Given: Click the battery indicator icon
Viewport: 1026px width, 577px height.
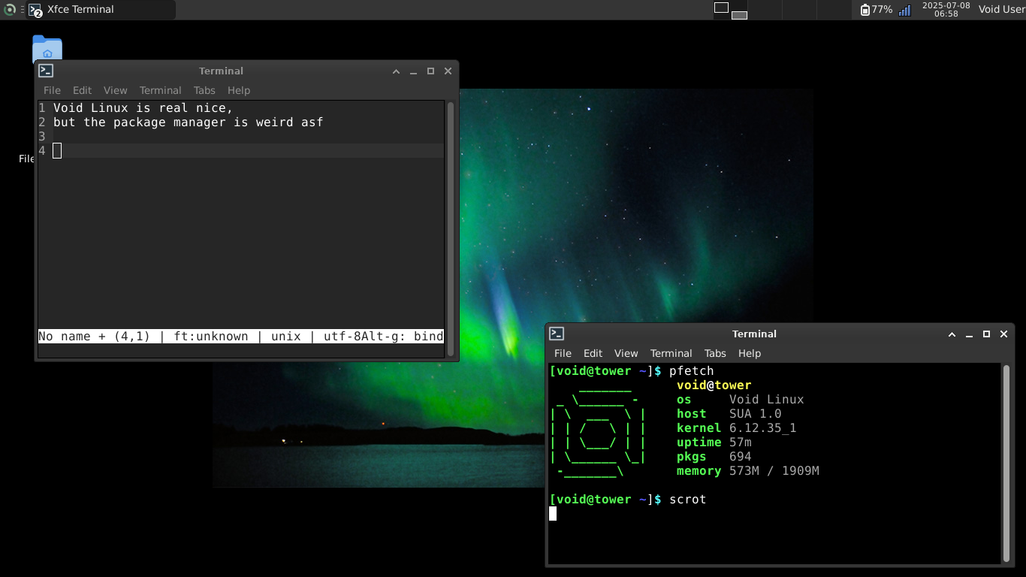Looking at the screenshot, I should tap(865, 10).
